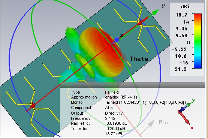Select the blue z-axis origin dot

point(117,40)
